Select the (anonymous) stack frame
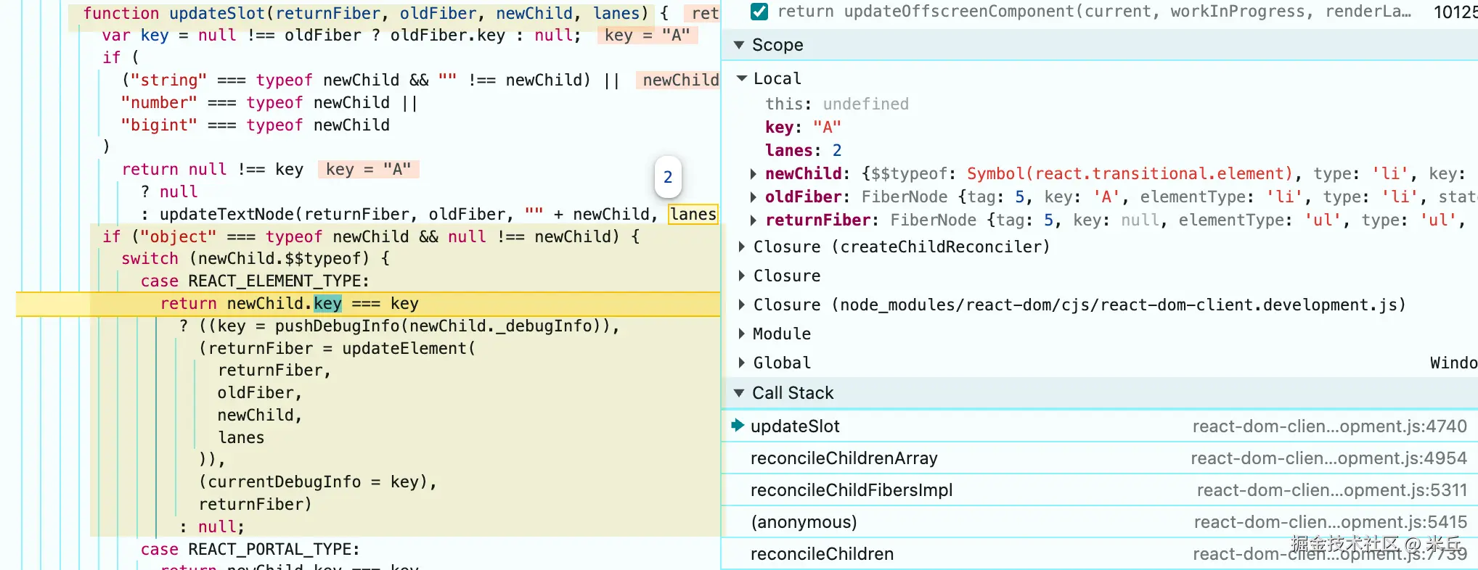 (1101, 522)
